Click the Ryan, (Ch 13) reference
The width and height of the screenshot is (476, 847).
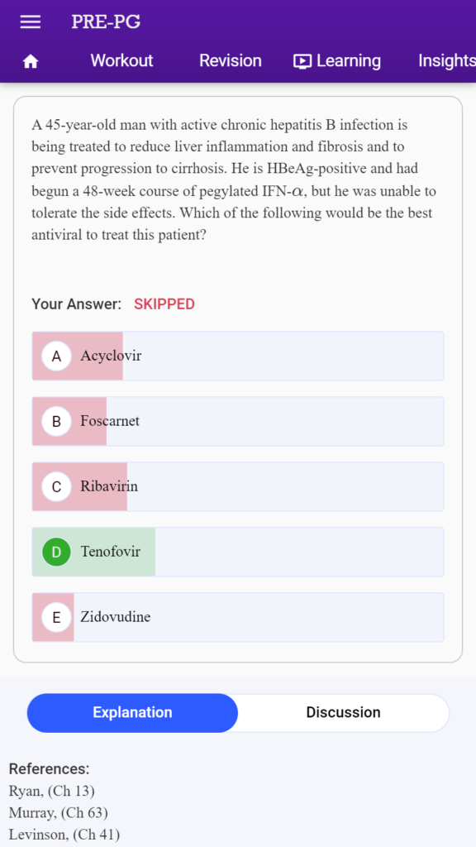tap(52, 792)
